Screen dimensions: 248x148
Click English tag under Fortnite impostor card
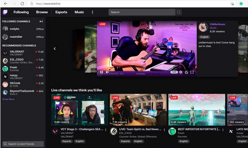coord(184,141)
